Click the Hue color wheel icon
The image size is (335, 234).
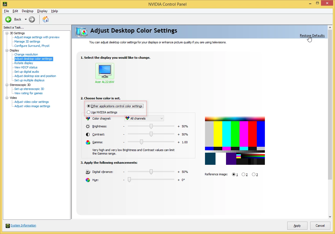(x=88, y=180)
